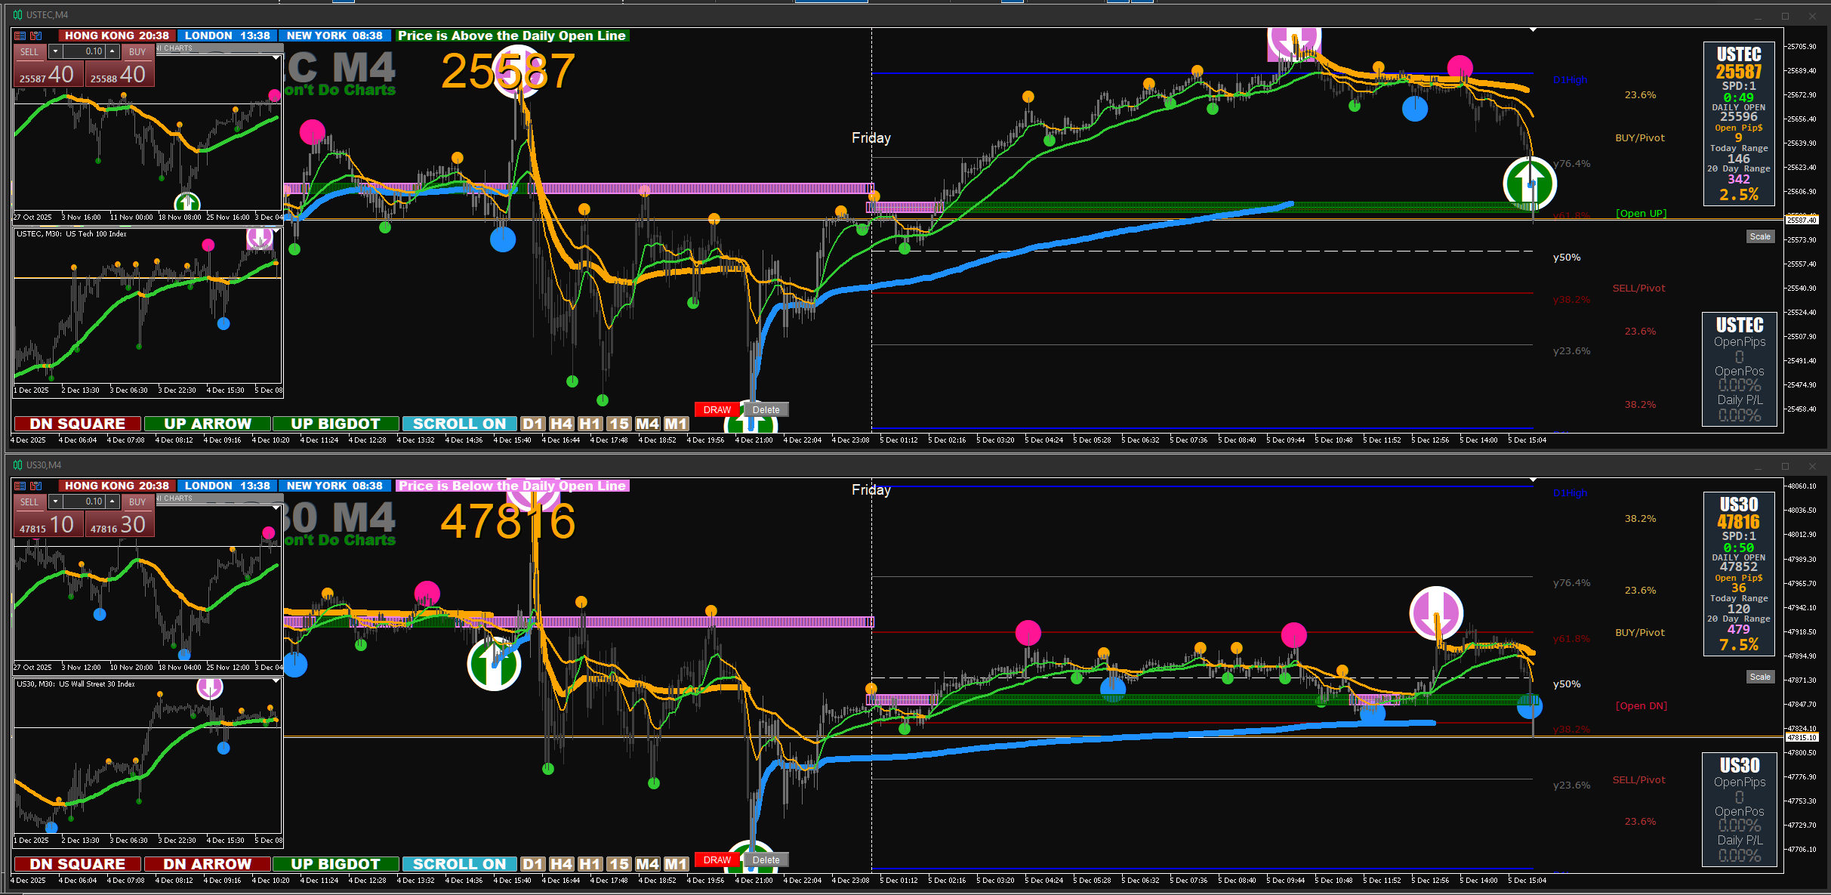Toggle the UP BIGDOT button on USTEC chart

[x=335, y=424]
